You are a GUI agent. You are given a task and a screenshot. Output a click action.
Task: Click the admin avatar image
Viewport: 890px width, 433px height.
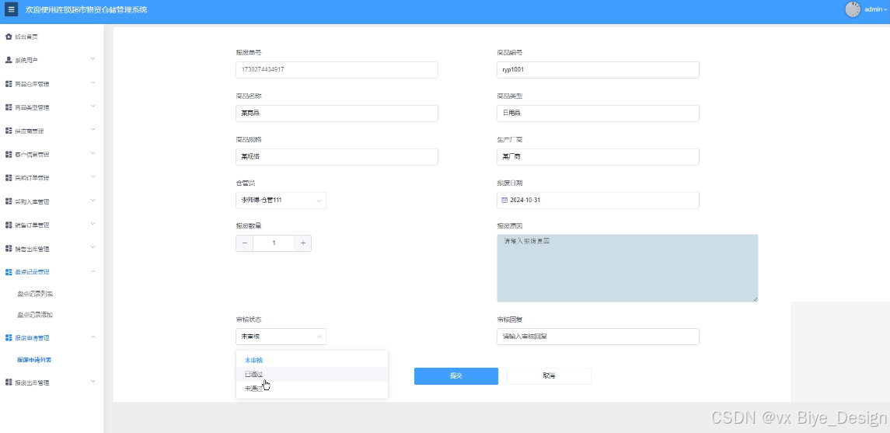[853, 9]
